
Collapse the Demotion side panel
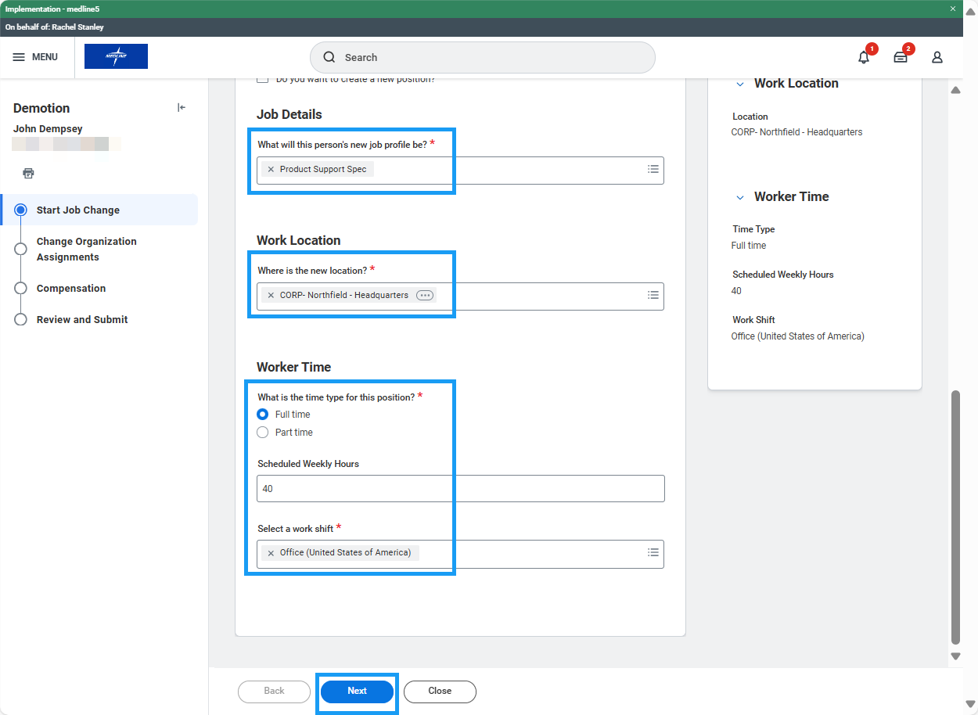click(x=182, y=108)
